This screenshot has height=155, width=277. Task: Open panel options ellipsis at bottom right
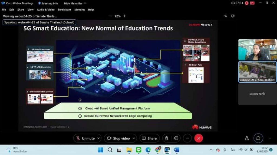[270, 138]
